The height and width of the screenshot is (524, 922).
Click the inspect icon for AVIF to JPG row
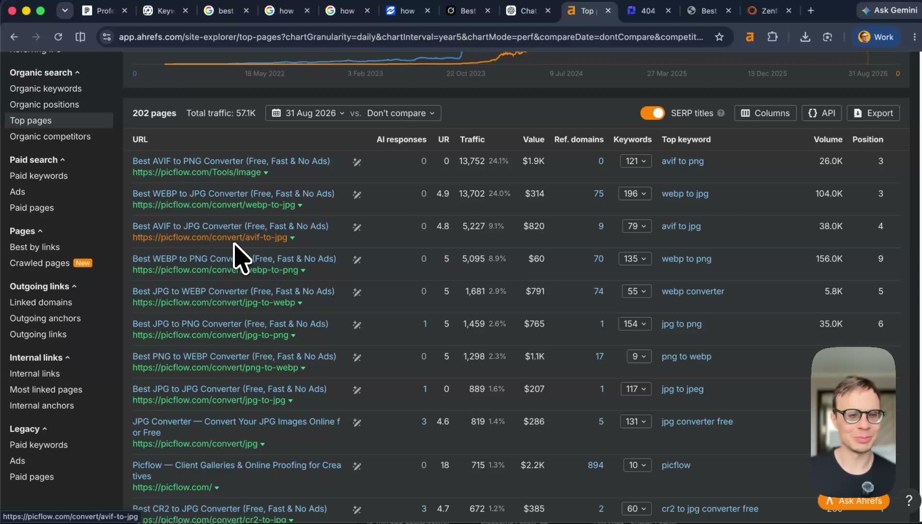point(357,227)
